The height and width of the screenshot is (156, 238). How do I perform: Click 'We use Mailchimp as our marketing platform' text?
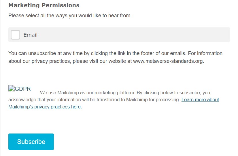pos(87,93)
